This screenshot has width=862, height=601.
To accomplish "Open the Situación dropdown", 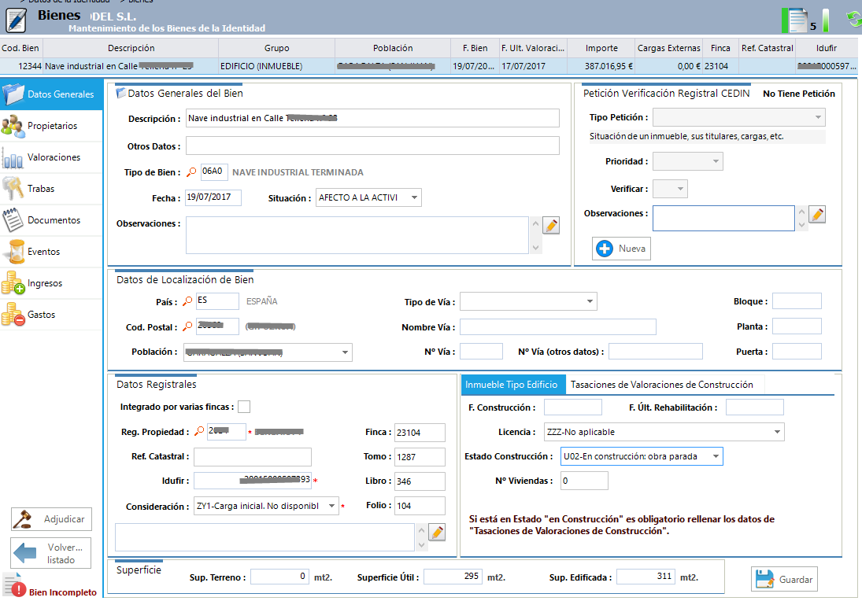I will (x=369, y=197).
